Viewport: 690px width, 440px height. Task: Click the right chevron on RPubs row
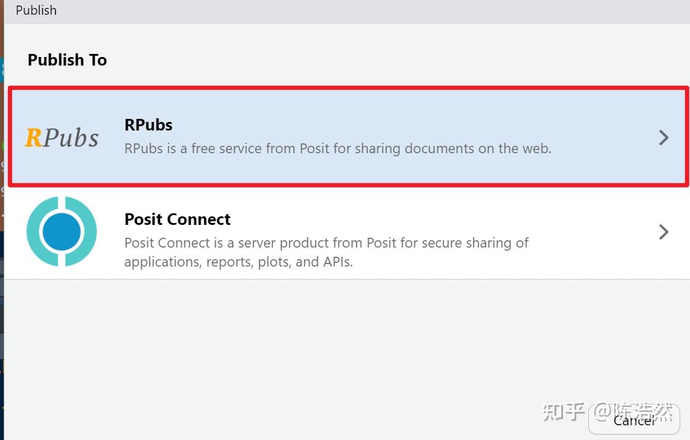click(663, 137)
